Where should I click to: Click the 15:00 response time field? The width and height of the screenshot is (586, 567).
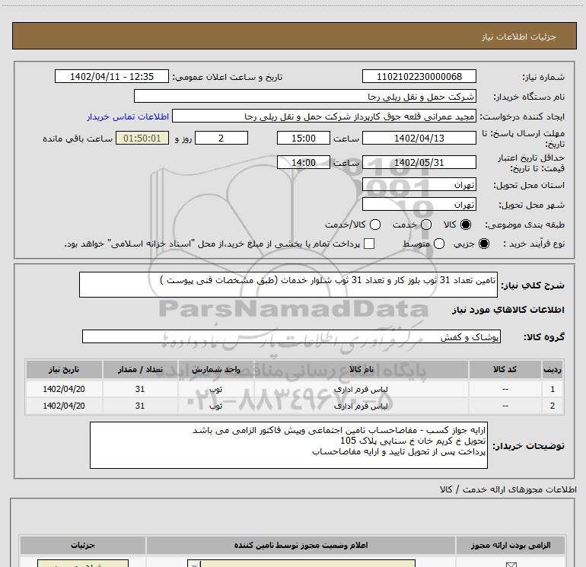click(304, 138)
